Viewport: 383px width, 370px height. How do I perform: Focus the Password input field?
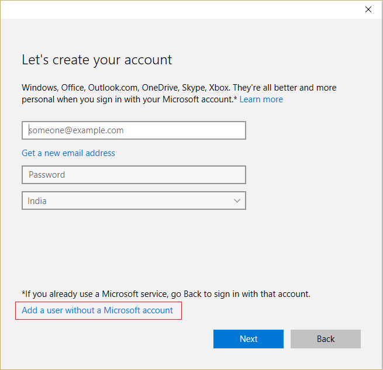(133, 175)
